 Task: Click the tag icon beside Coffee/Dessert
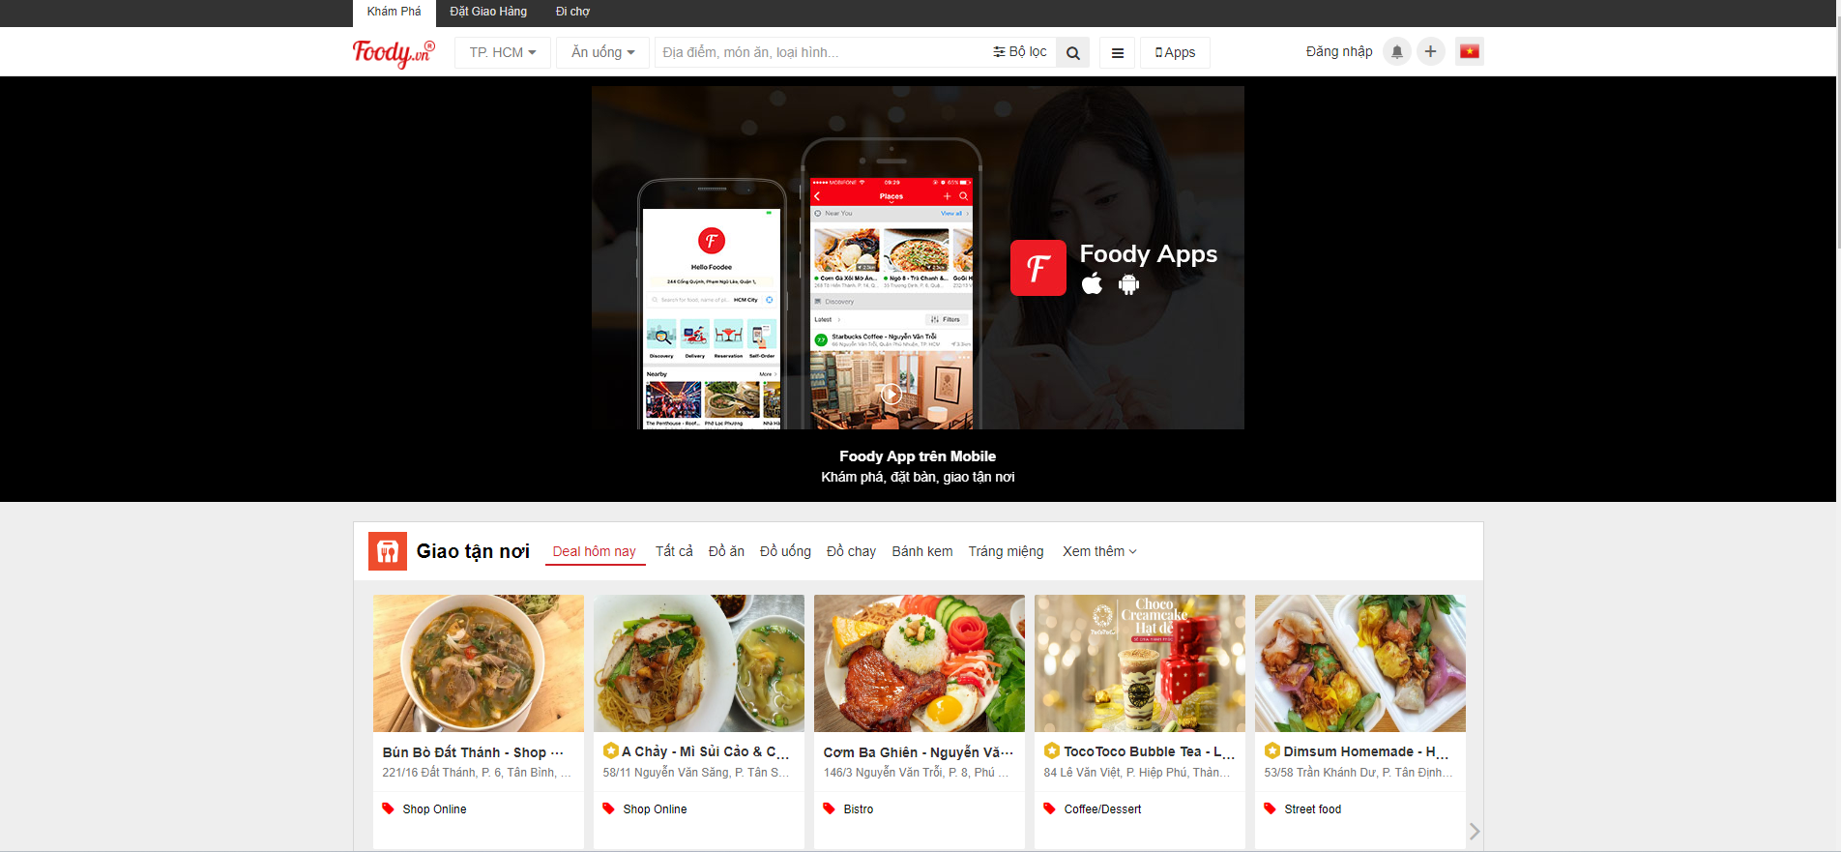point(1049,808)
